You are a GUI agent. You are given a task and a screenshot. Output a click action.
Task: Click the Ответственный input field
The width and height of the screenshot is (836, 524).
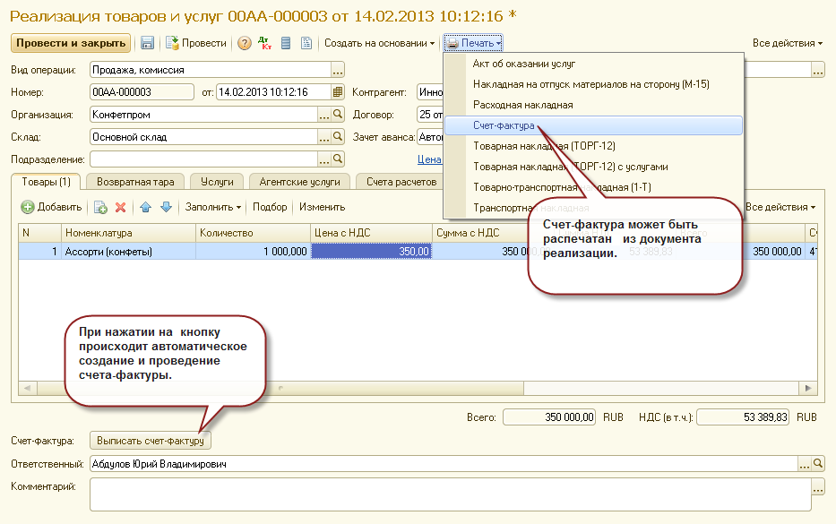(x=444, y=464)
